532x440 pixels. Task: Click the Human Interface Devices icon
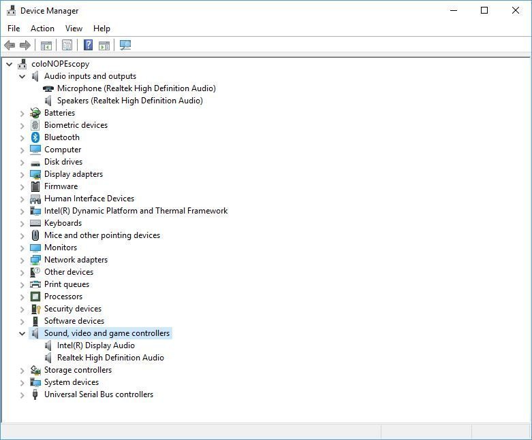pos(35,199)
